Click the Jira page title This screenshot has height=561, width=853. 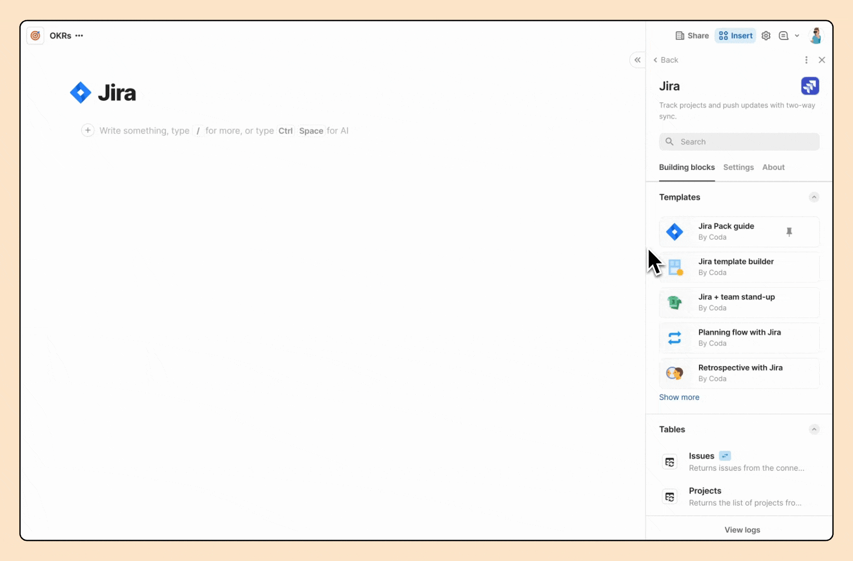tap(117, 93)
